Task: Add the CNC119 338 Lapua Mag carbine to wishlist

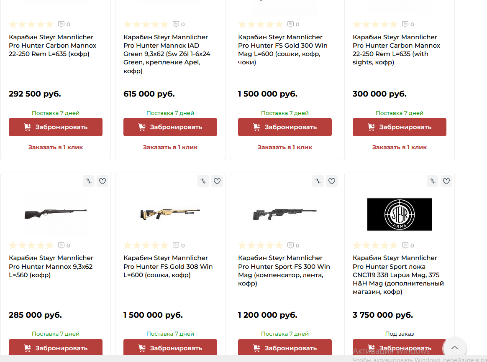Action: tap(446, 181)
